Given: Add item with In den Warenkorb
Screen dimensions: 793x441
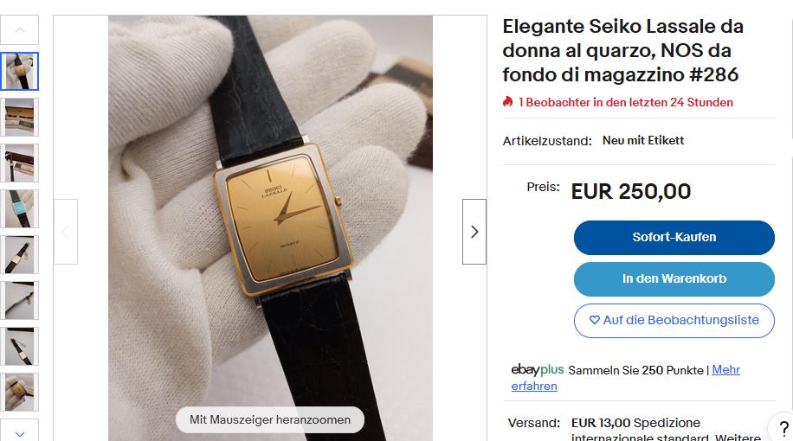Looking at the screenshot, I should (x=674, y=278).
